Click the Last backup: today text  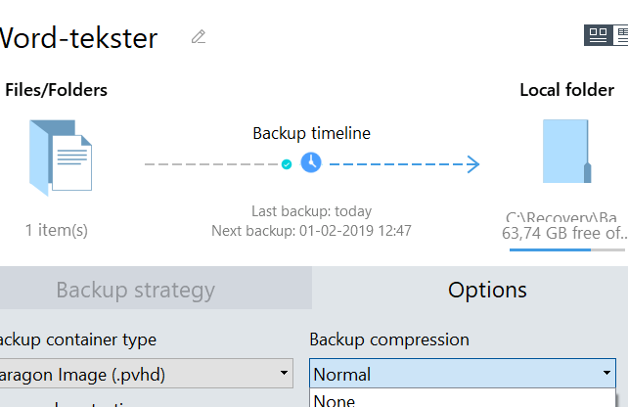[x=311, y=211]
